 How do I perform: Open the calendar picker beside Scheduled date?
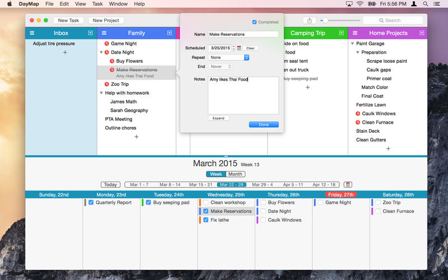239,48
